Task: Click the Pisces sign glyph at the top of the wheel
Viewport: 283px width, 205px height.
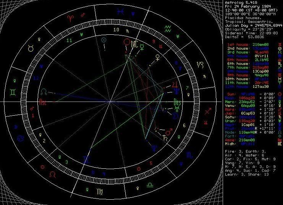Action: pos(121,12)
